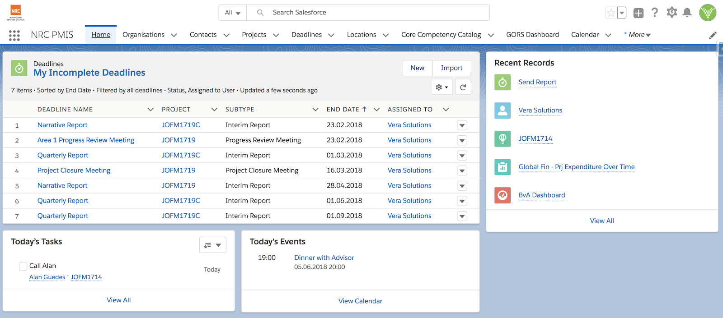Click View All in Recent Records

click(602, 221)
